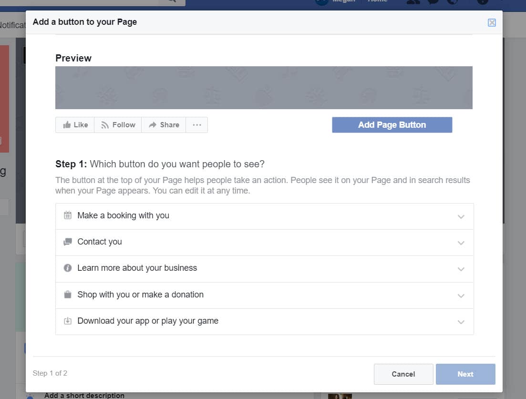Click the app download icon
This screenshot has width=526, height=399.
(68, 321)
